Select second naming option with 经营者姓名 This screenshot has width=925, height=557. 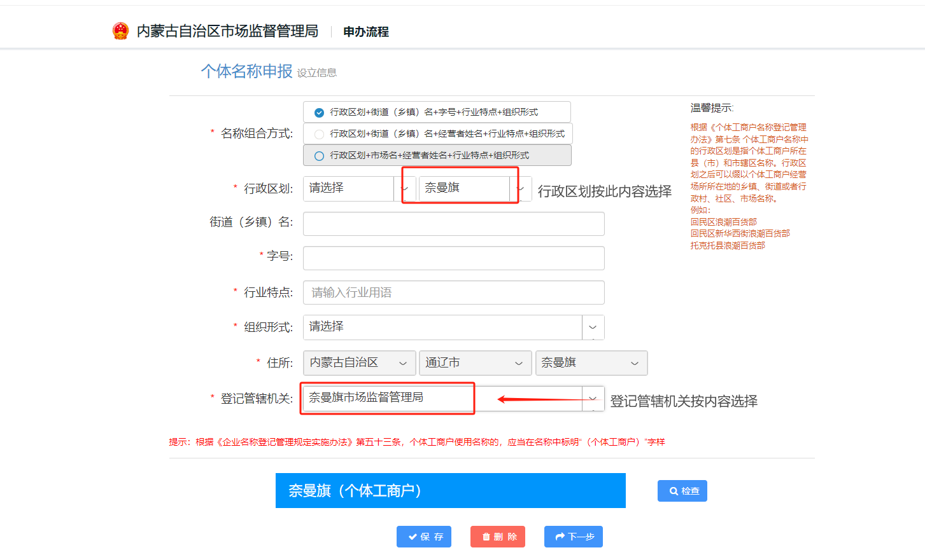(x=320, y=134)
